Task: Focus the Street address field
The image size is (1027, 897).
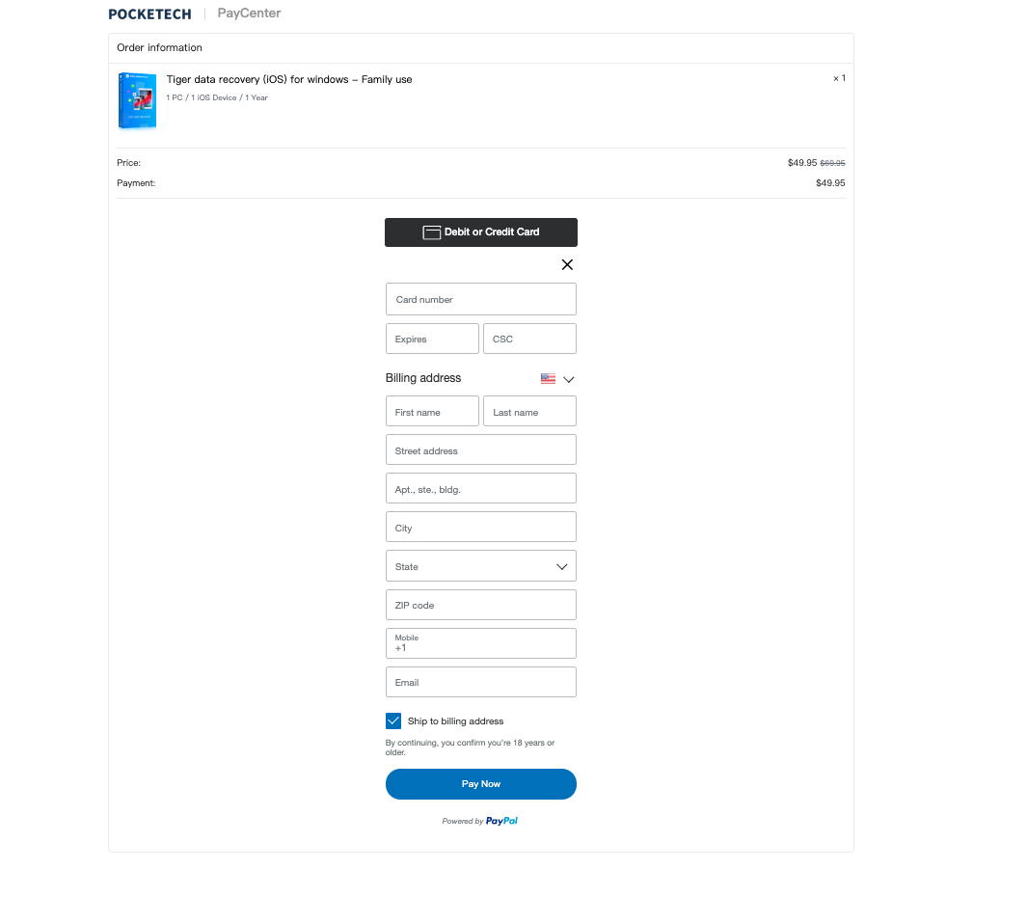Action: 481,450
